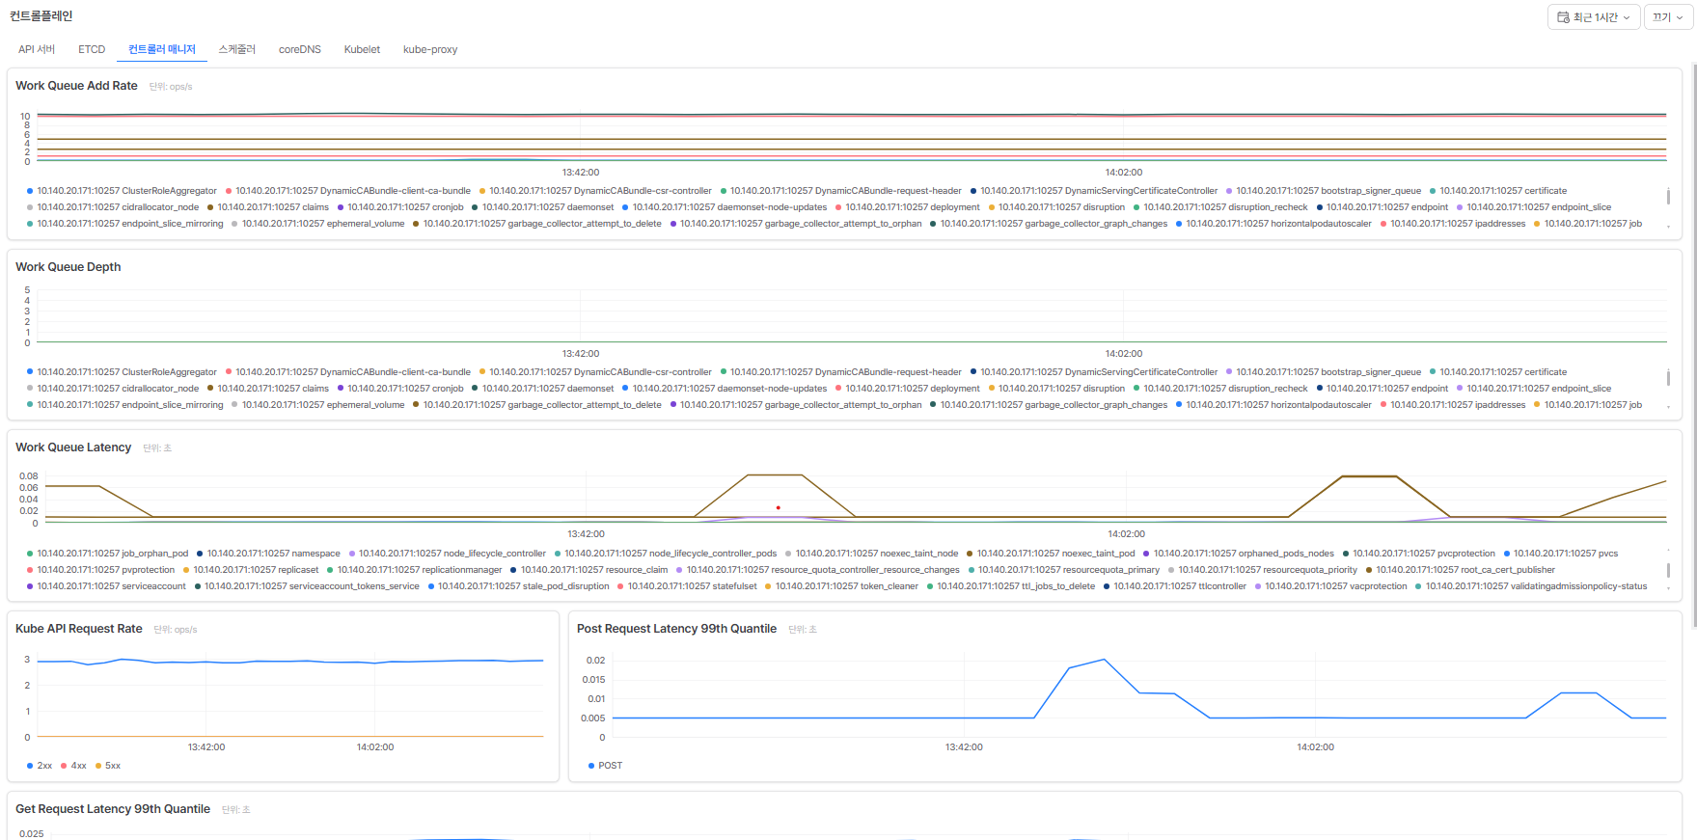
Task: Select the 컨트롤러 매니저 tab
Action: (162, 49)
